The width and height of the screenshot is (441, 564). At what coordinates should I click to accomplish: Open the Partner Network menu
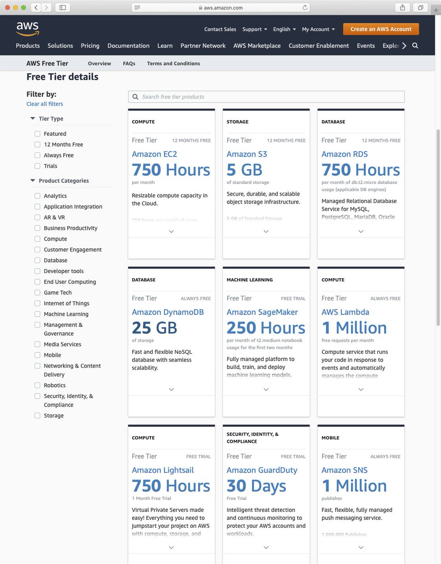coord(203,46)
